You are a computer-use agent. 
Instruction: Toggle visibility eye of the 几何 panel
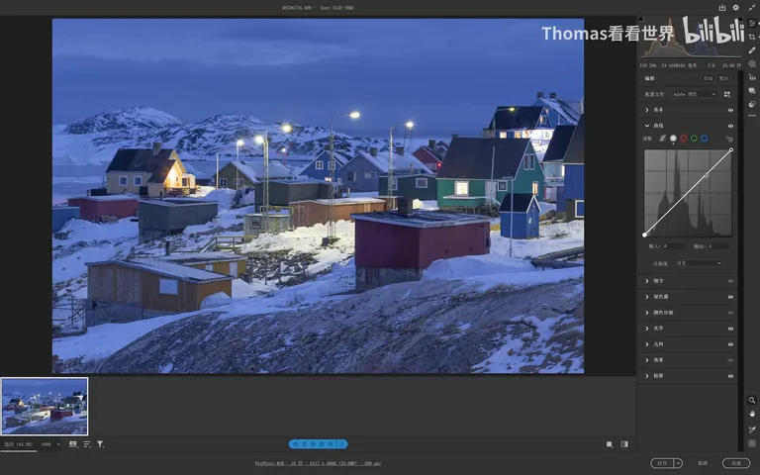coord(730,344)
